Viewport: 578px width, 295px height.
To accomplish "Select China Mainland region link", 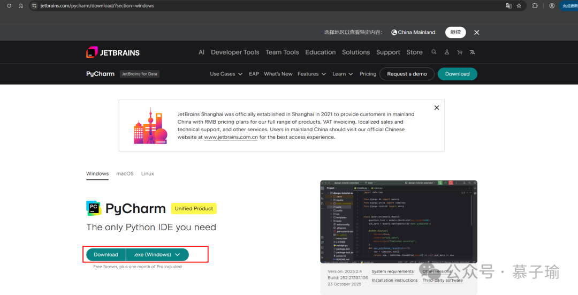I will (x=413, y=33).
